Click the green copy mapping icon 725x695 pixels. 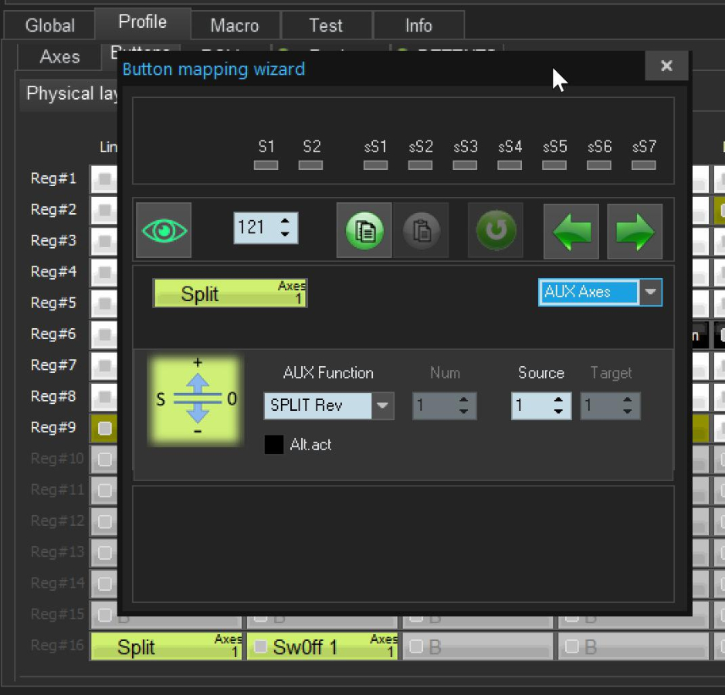[364, 230]
